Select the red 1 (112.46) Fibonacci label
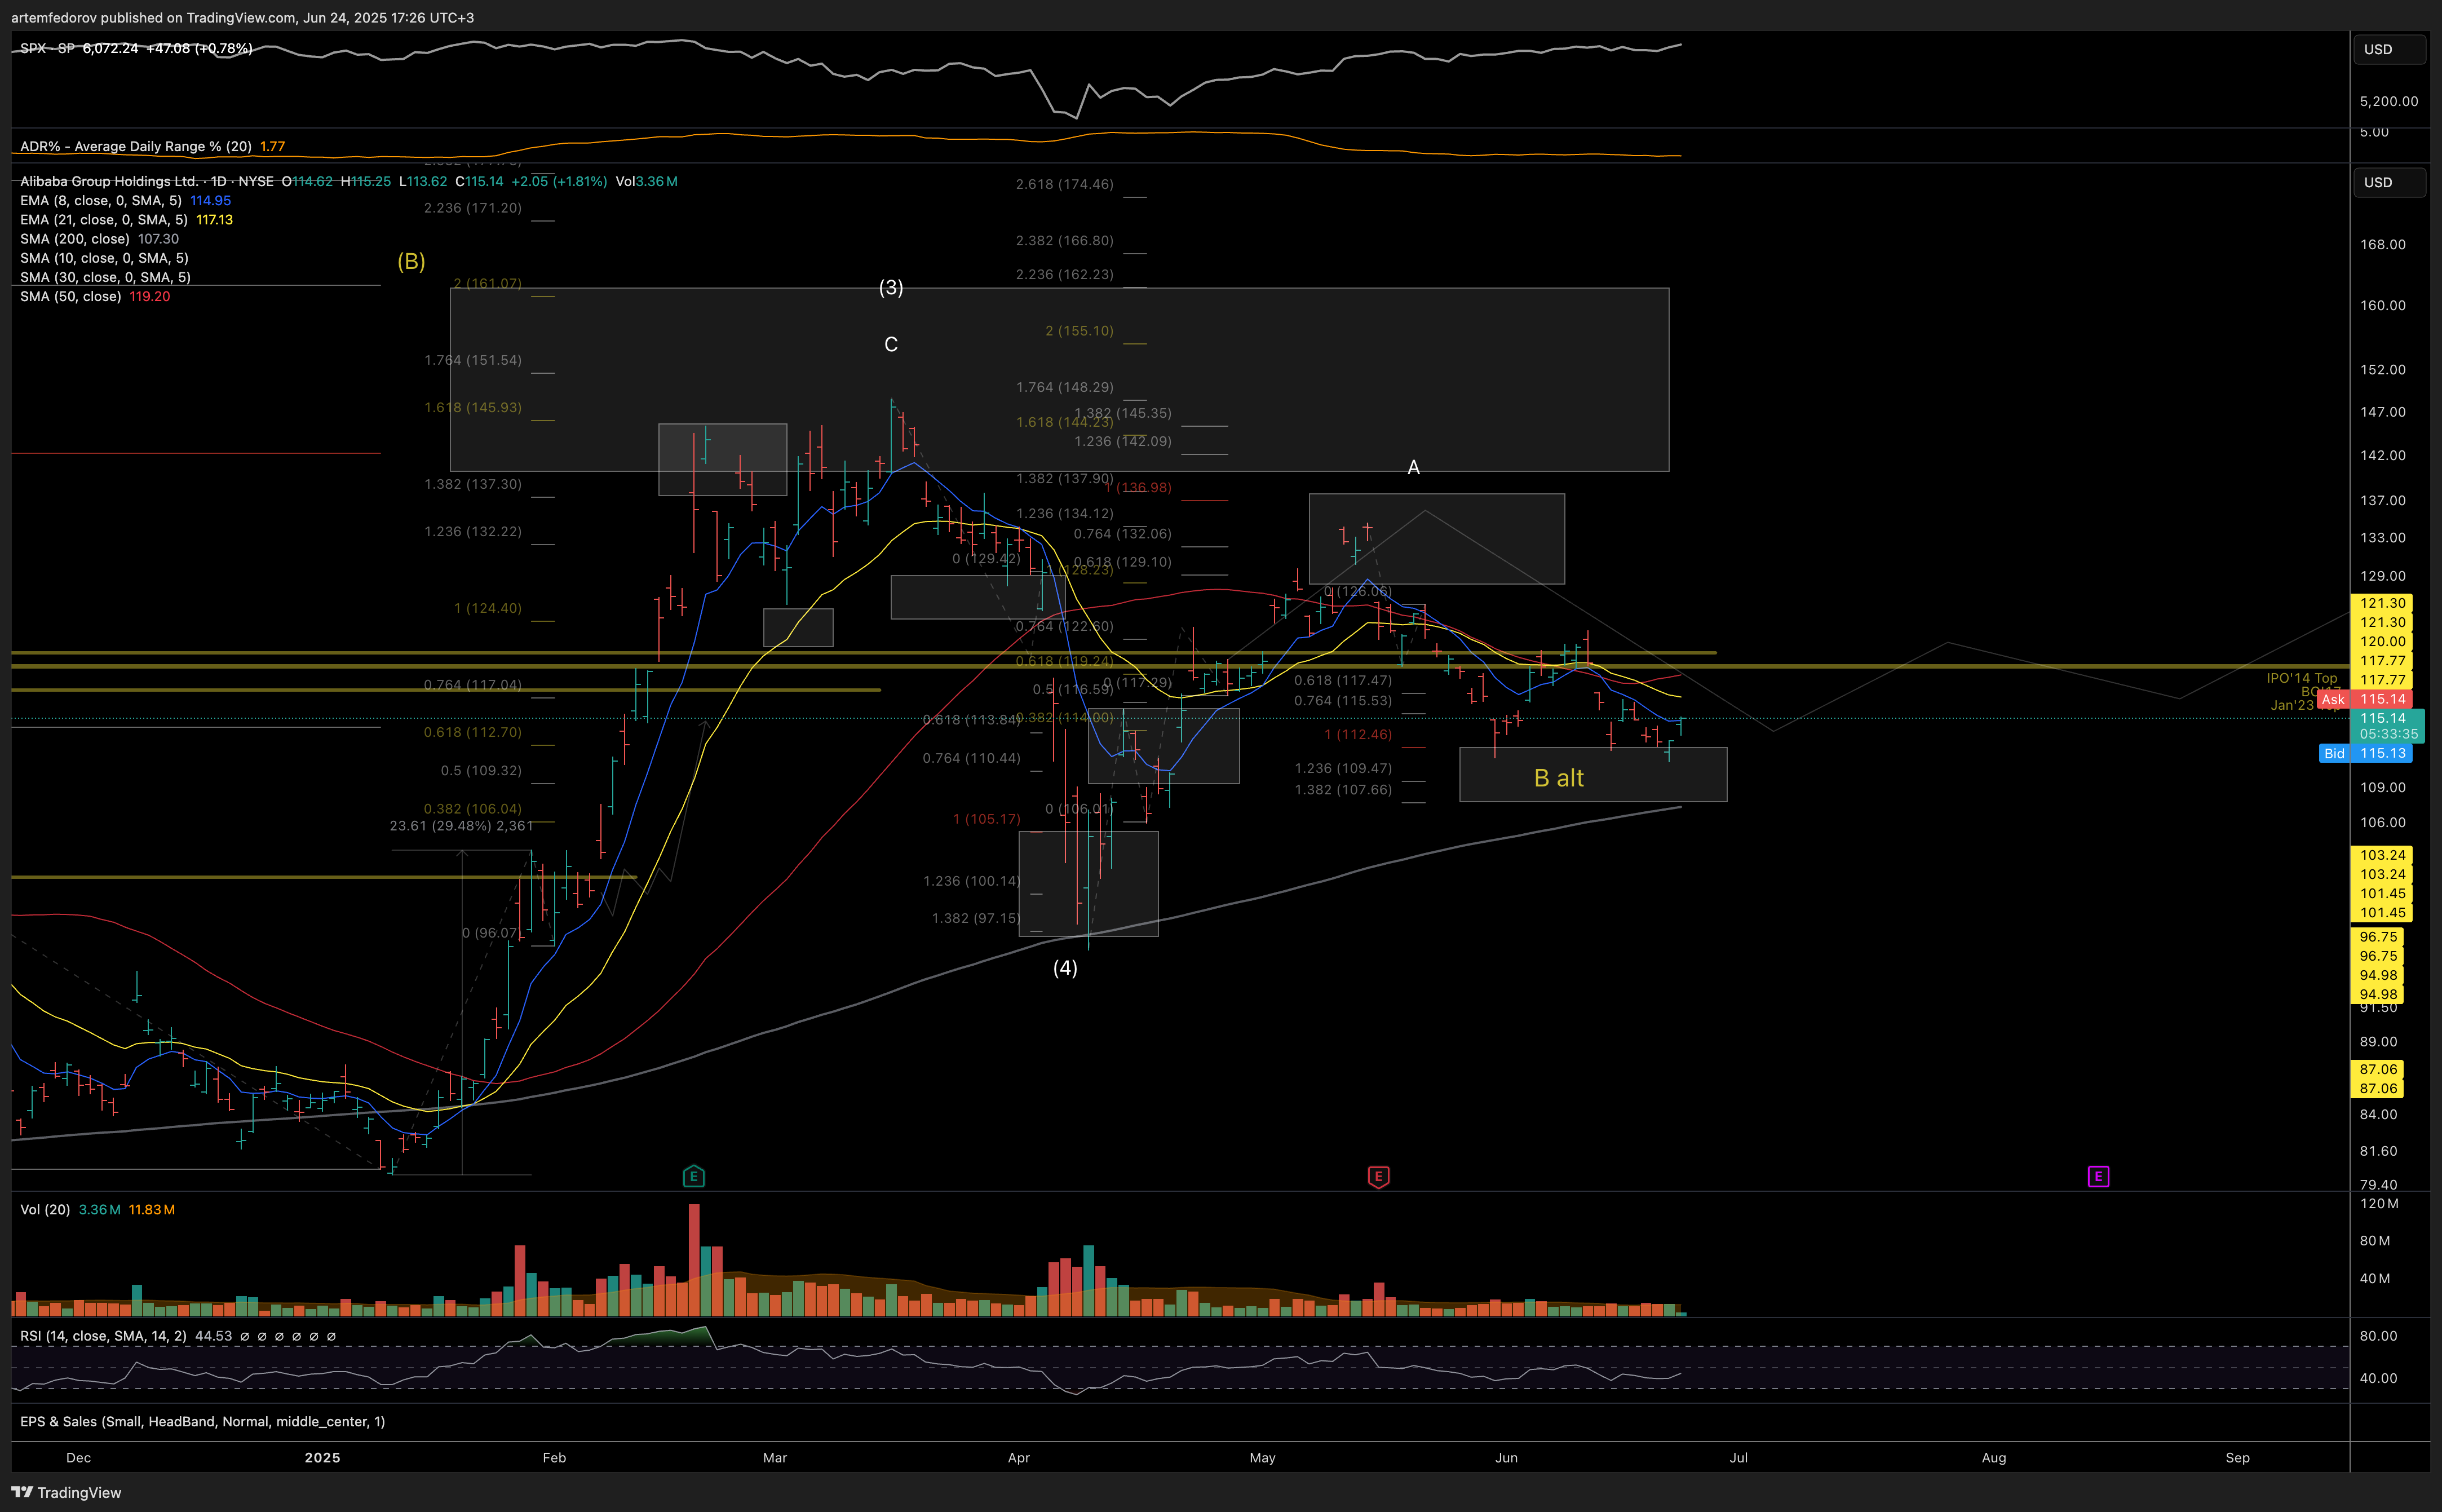This screenshot has width=2442, height=1512. (1359, 734)
